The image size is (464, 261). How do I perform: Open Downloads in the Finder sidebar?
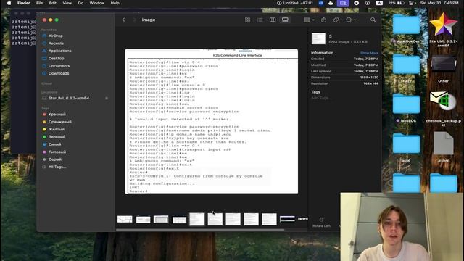pos(59,73)
